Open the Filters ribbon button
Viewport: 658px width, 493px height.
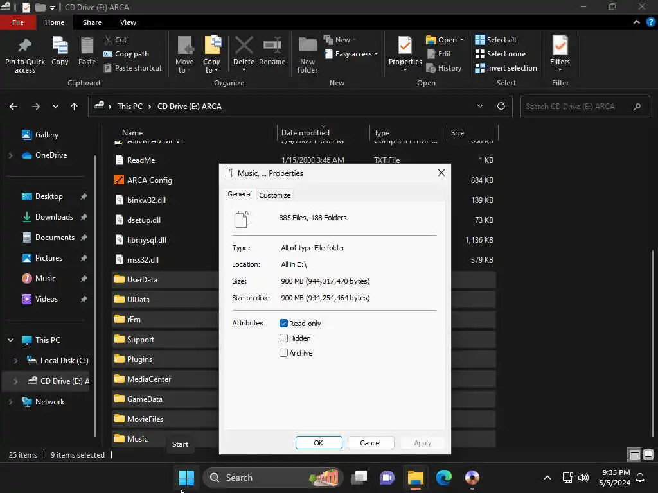click(x=560, y=53)
